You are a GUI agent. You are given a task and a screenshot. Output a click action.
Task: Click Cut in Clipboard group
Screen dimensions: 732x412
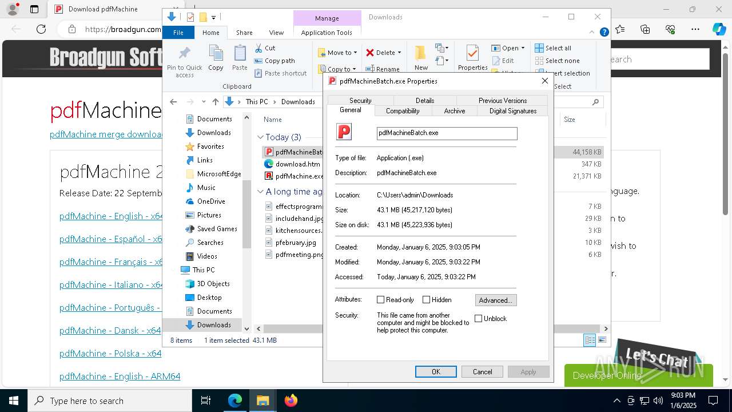265,48
